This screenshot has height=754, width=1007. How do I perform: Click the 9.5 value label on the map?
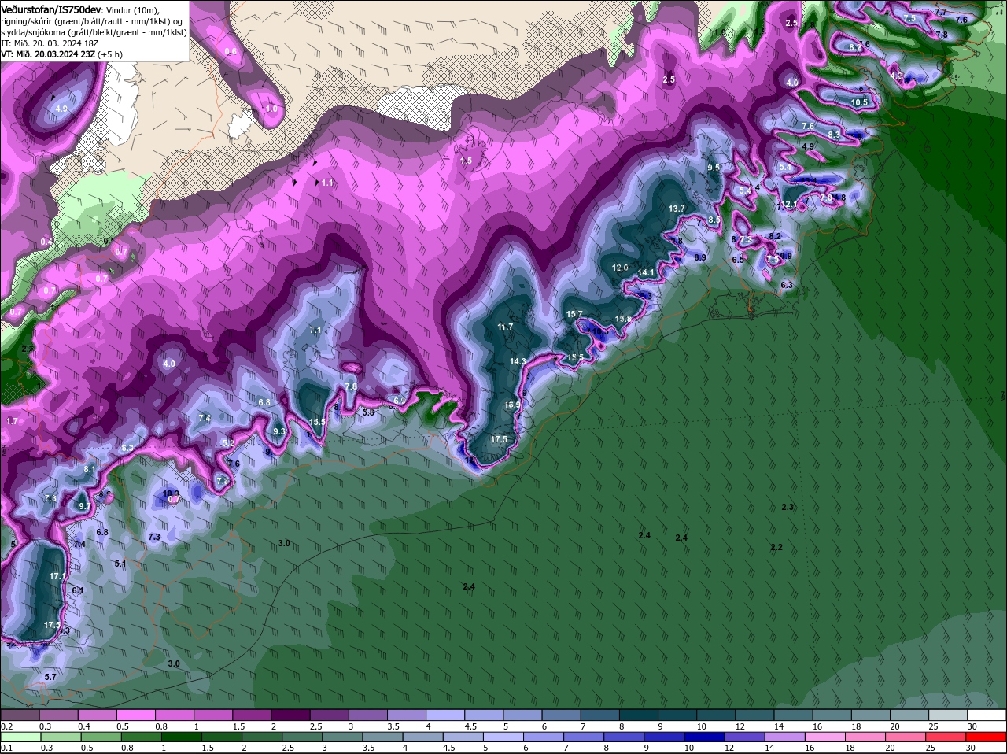point(714,168)
